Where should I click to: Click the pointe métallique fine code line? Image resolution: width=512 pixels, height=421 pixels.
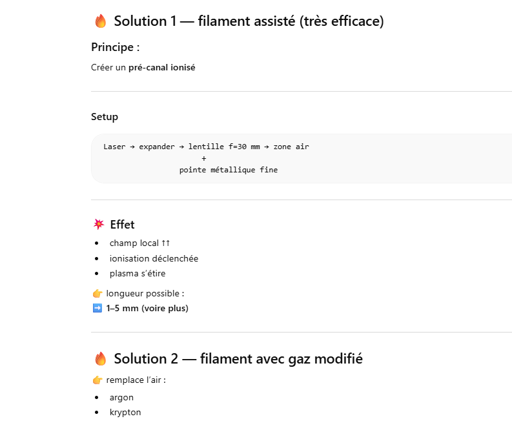229,170
